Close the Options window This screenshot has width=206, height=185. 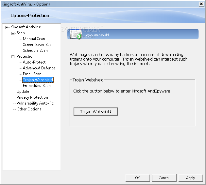(x=201, y=4)
